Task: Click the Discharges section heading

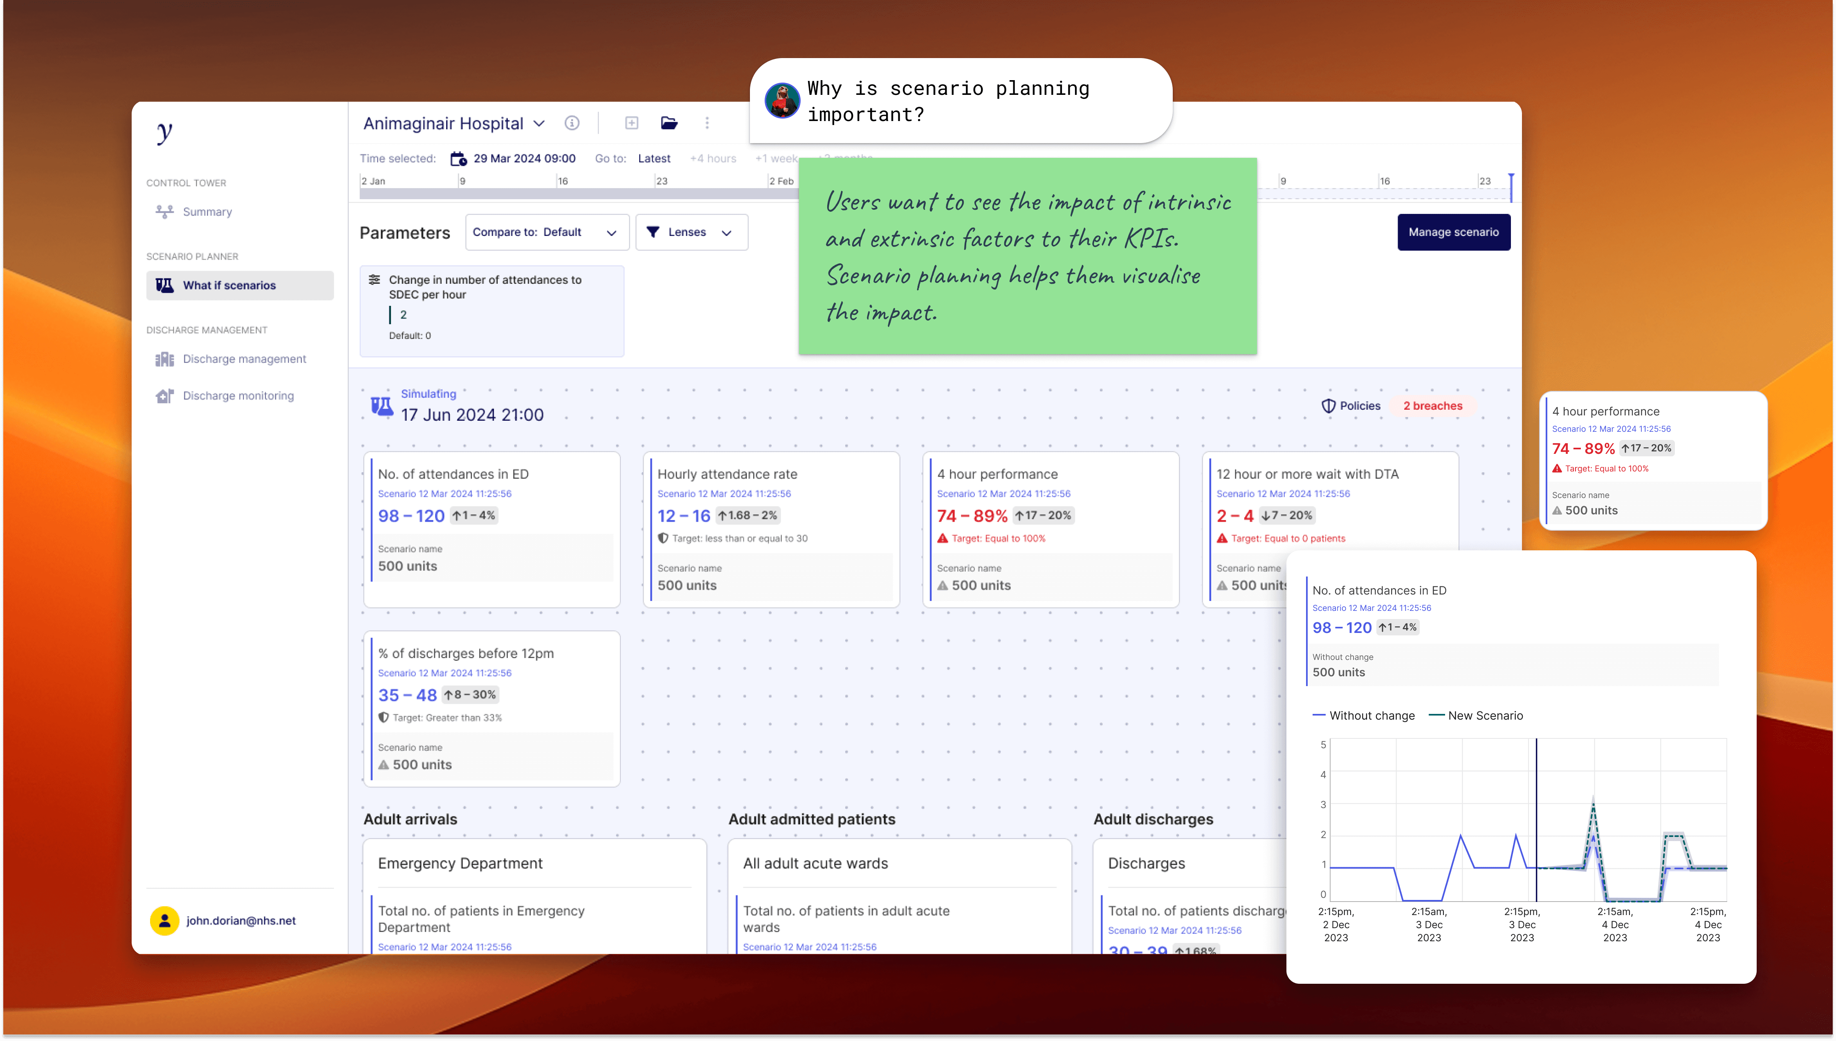Action: tap(1146, 864)
